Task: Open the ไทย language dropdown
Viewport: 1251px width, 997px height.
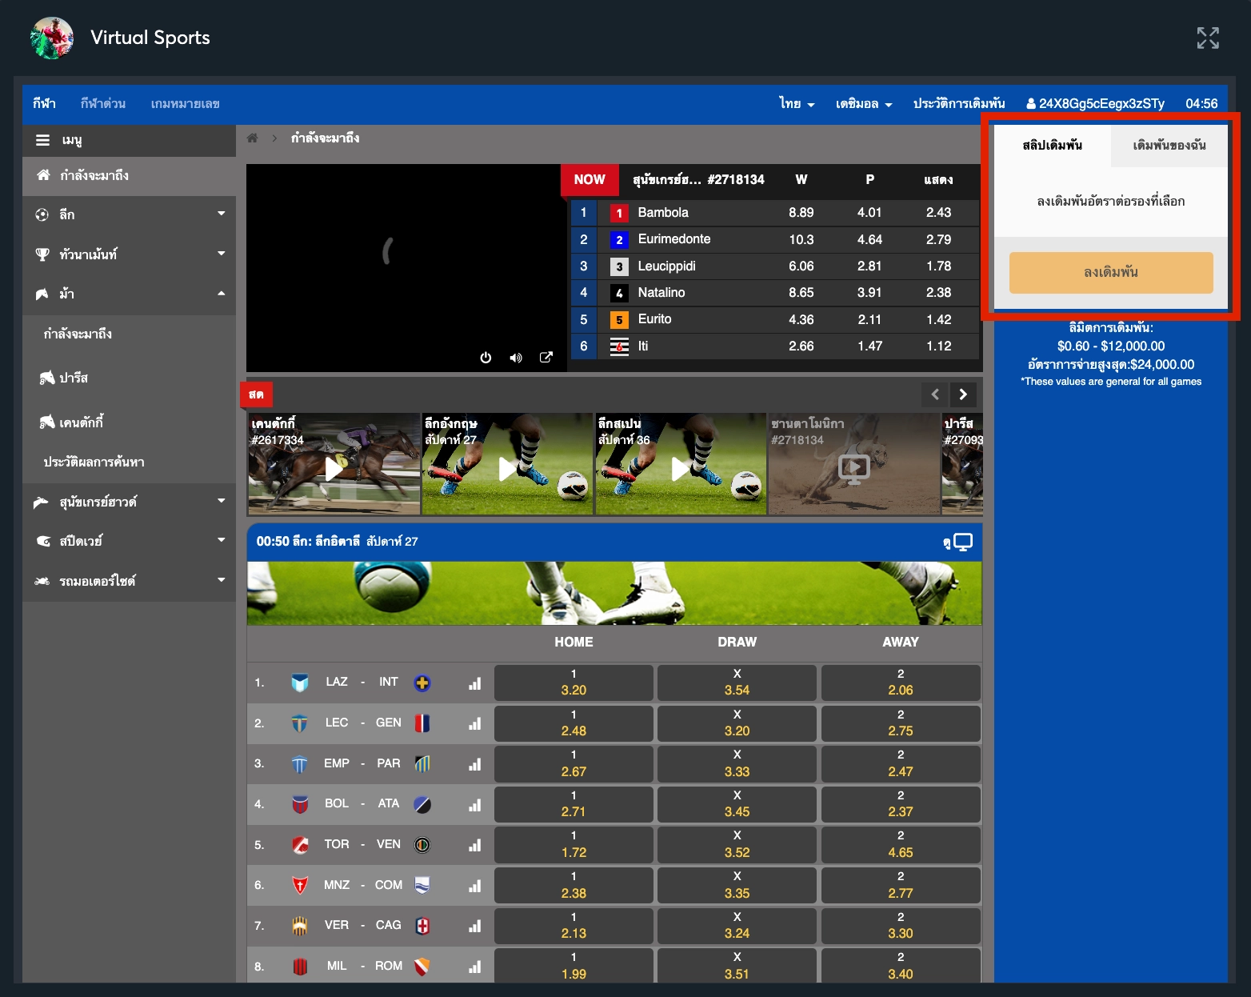Action: [x=797, y=104]
